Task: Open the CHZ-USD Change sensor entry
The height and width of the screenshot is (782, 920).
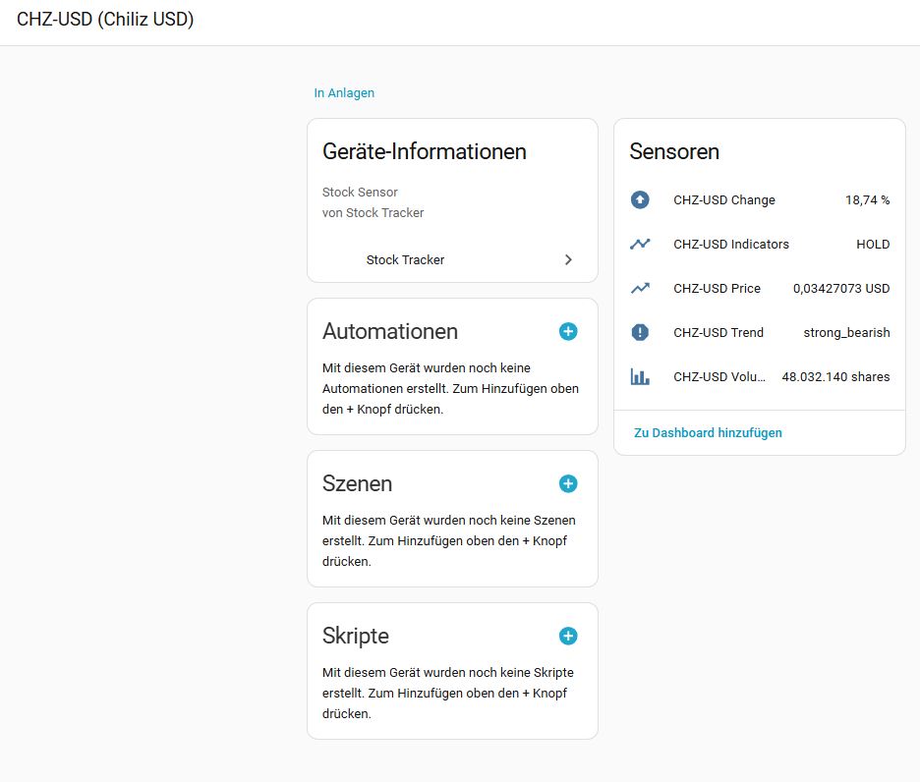Action: tap(723, 200)
